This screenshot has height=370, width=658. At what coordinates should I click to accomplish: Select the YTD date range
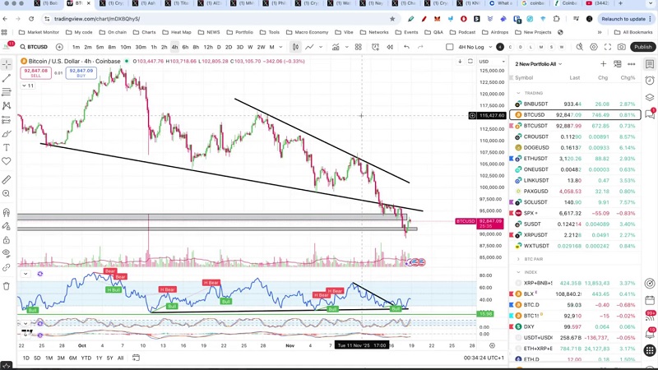[86, 358]
